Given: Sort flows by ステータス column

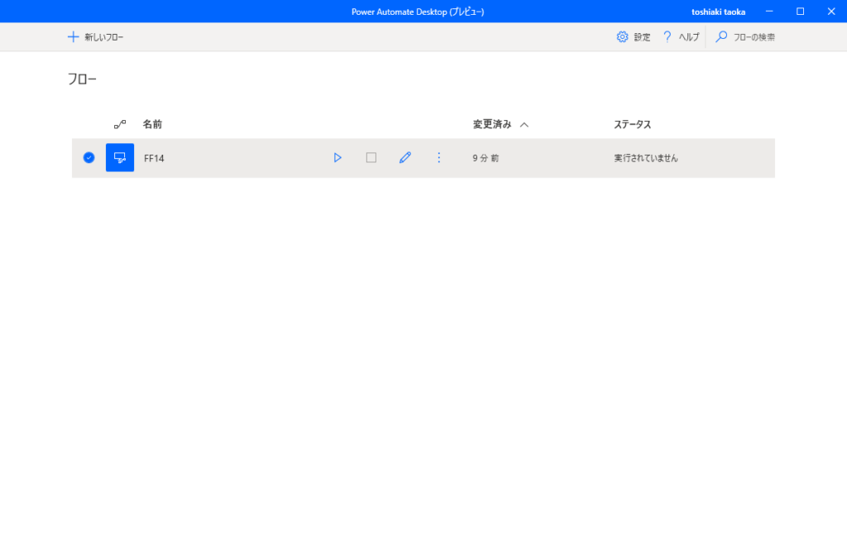Looking at the screenshot, I should 633,125.
